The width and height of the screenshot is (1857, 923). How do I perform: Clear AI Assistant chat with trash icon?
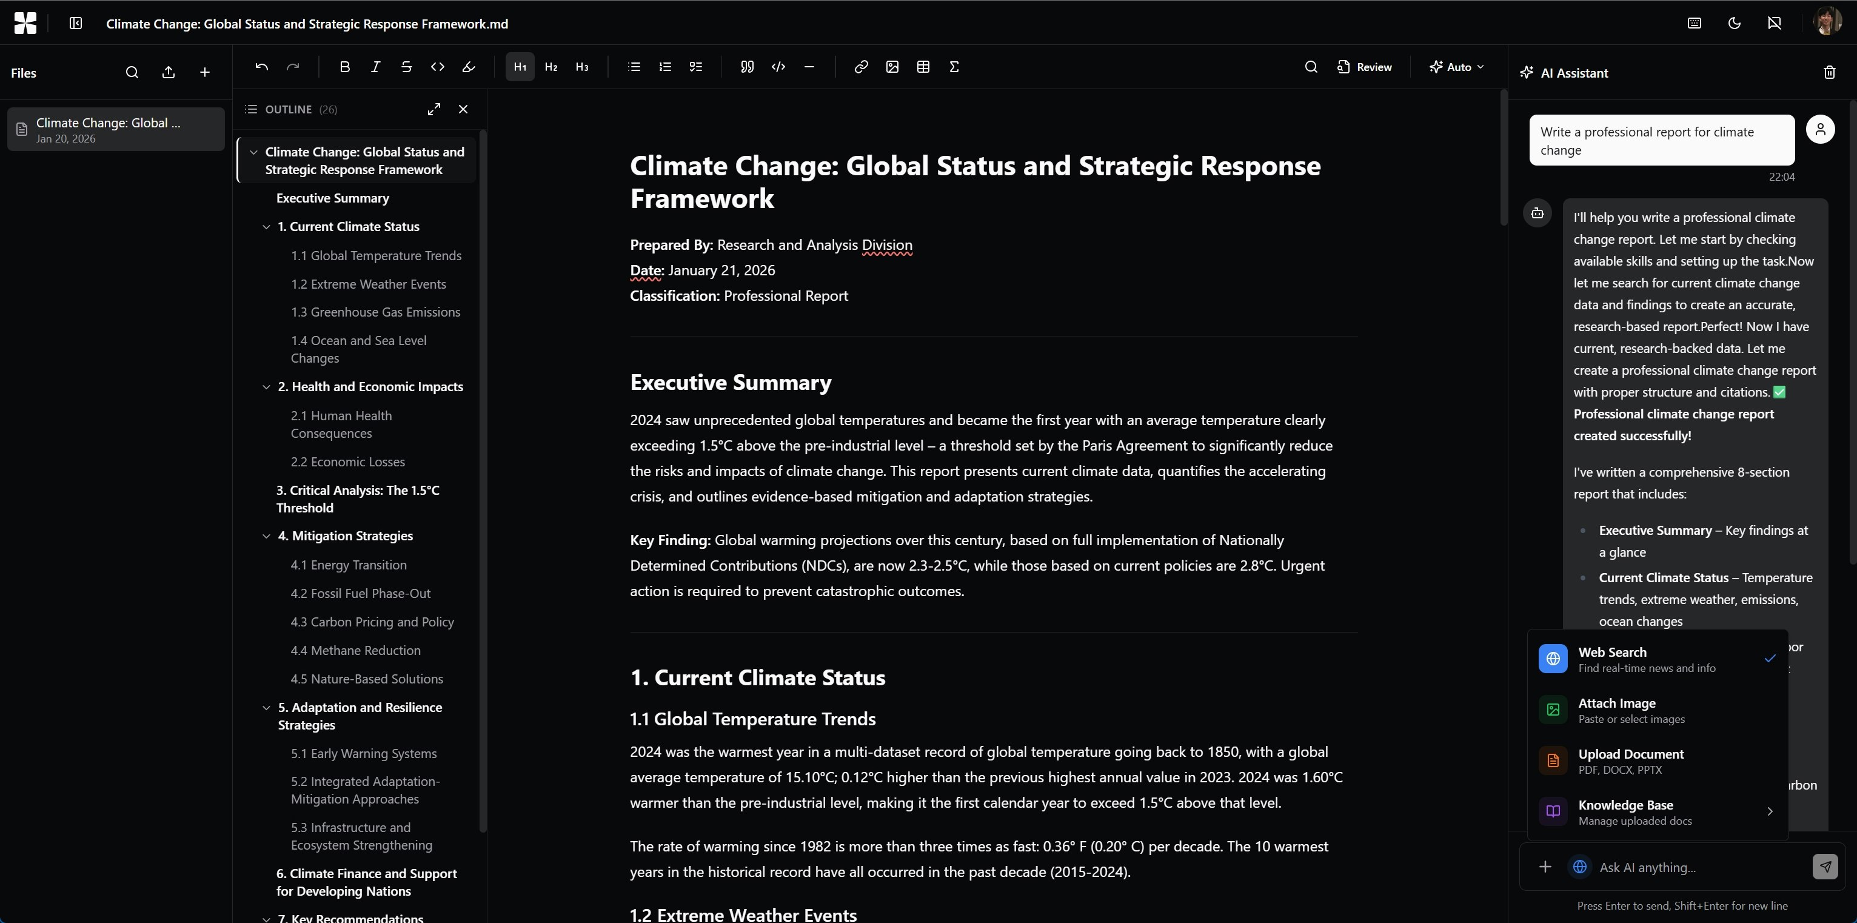pos(1829,73)
